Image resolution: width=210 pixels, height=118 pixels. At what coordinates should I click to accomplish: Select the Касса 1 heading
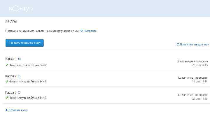[x=11, y=59]
